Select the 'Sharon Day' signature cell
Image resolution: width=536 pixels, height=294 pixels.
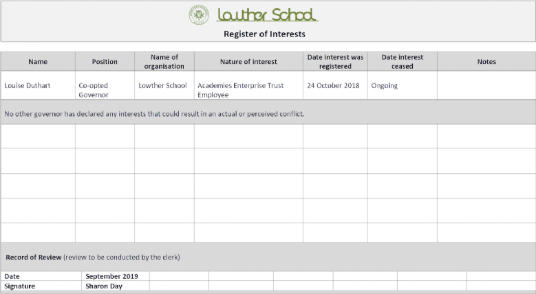116,286
